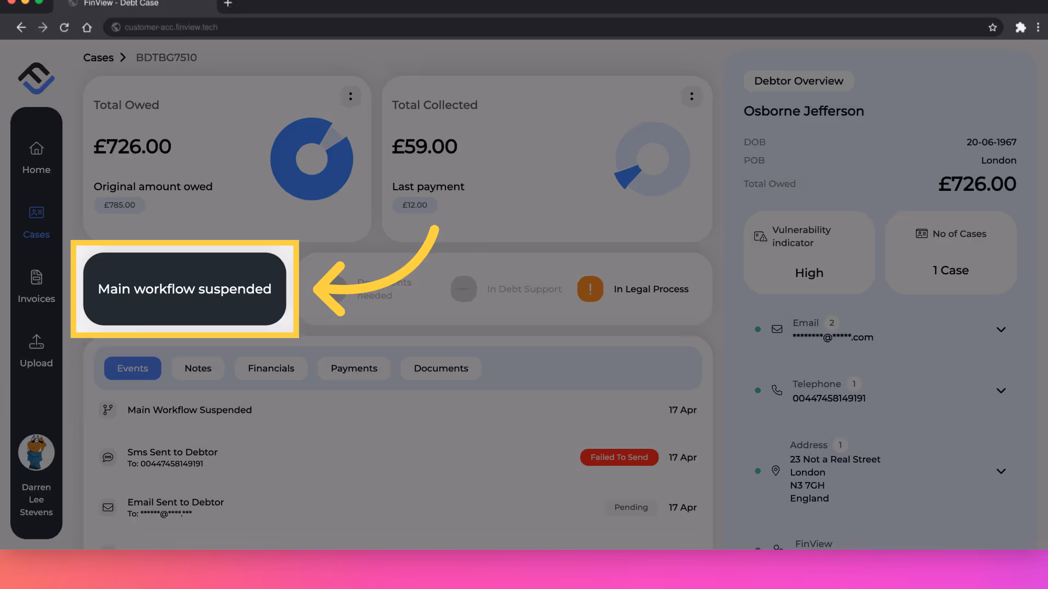Click Darren Lee Stevens profile avatar
Viewport: 1048px width, 589px height.
tap(36, 453)
